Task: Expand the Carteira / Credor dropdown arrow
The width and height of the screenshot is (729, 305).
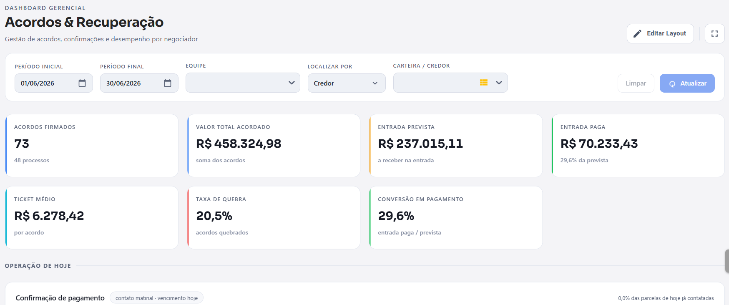Action: coord(499,83)
